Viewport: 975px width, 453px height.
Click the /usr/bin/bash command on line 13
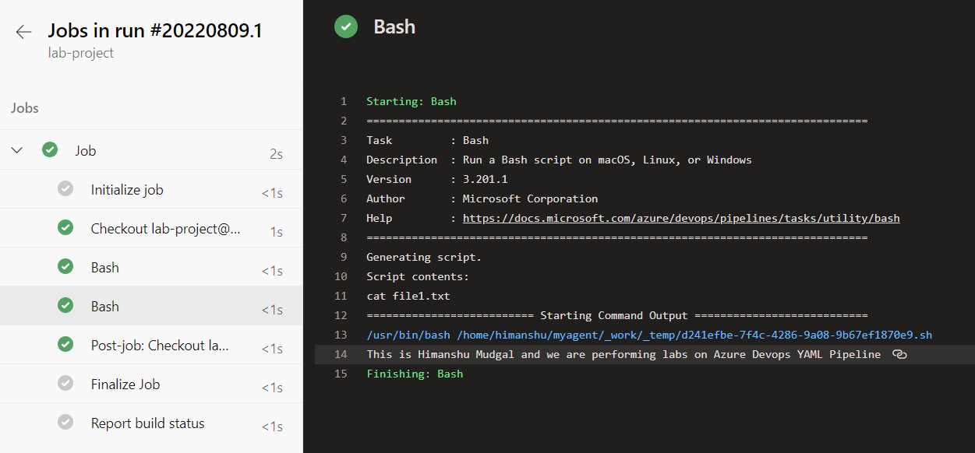pyautogui.click(x=649, y=335)
